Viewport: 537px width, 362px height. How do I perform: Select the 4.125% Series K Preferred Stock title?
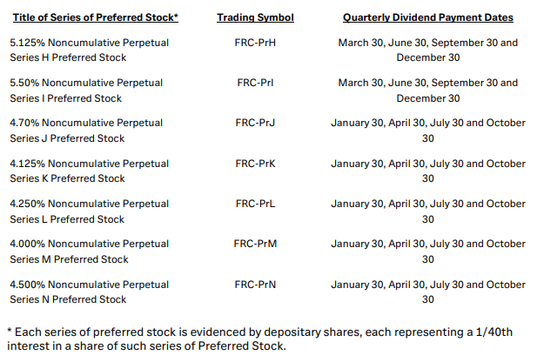tap(89, 171)
